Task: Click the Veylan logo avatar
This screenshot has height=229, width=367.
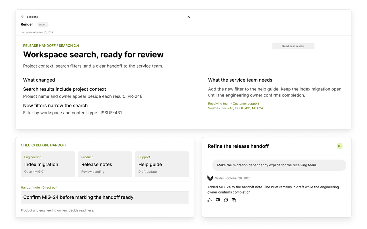Action: tap(210, 178)
